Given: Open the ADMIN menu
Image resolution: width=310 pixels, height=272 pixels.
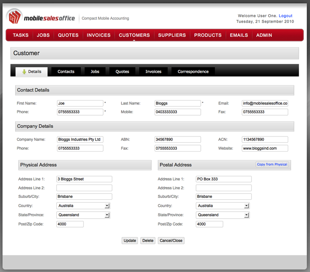Looking at the screenshot, I should pos(264,35).
